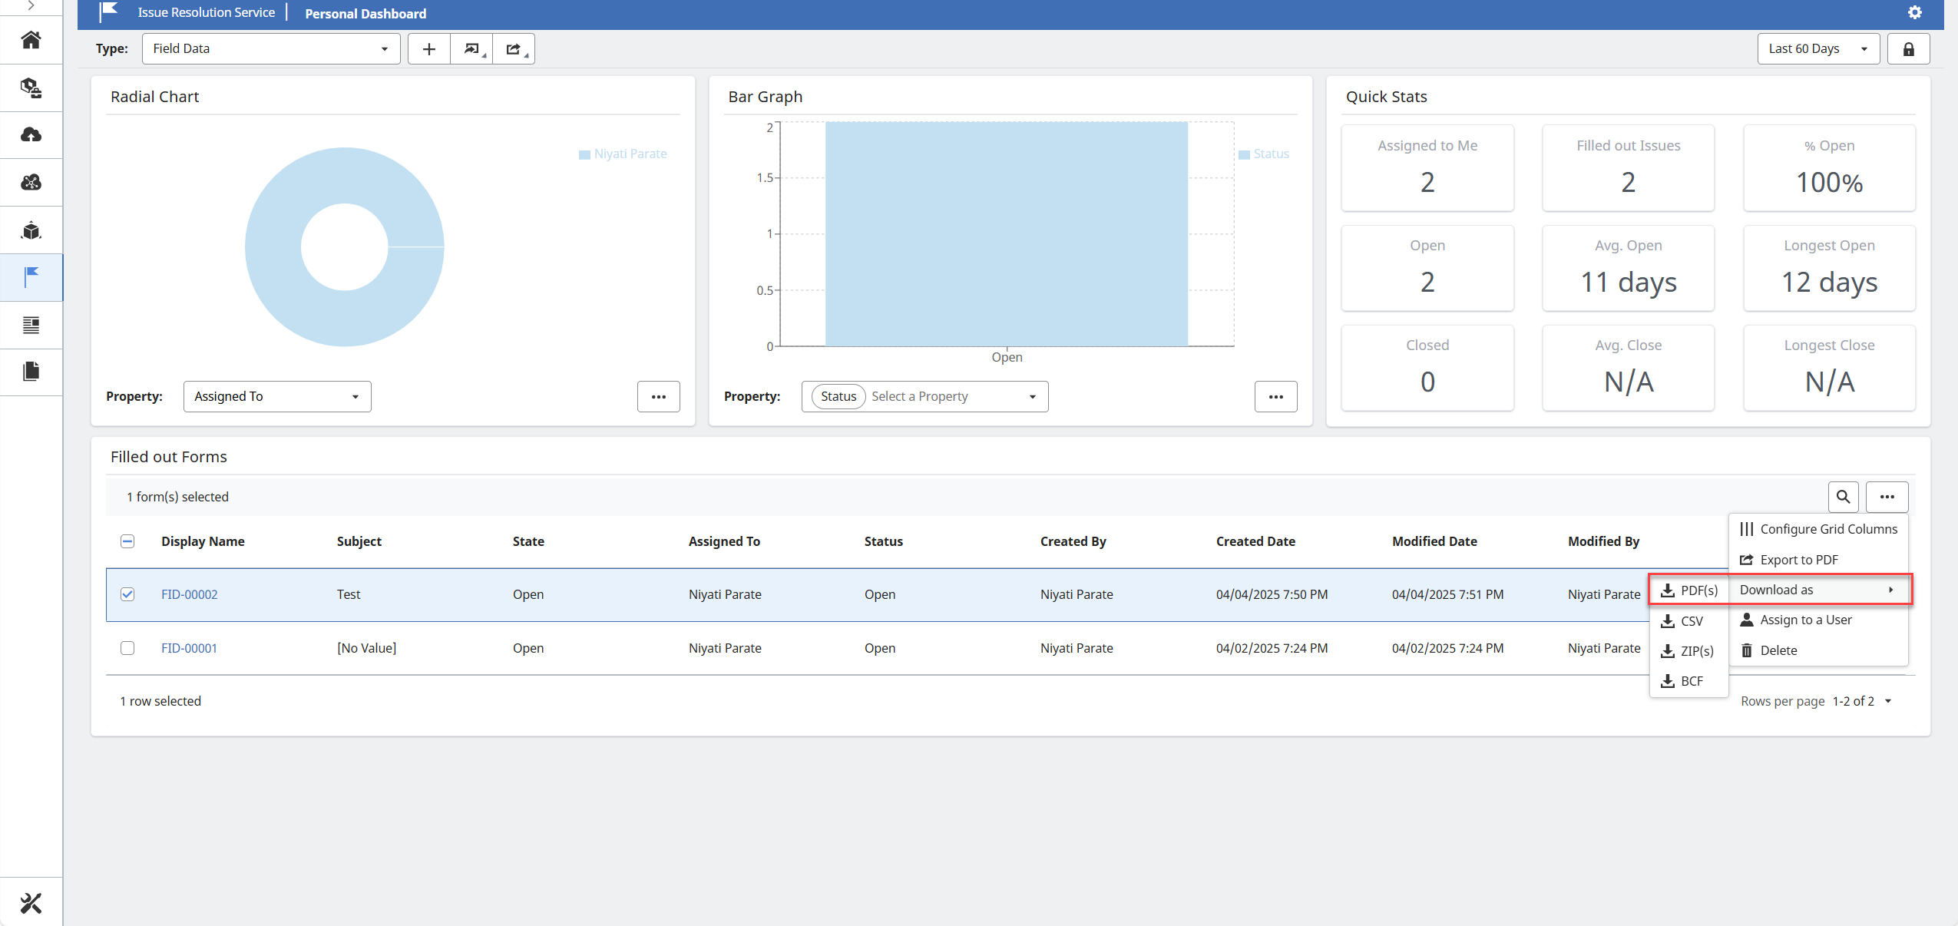The height and width of the screenshot is (926, 1958).
Task: Sort by Modified Date column header
Action: point(1434,541)
